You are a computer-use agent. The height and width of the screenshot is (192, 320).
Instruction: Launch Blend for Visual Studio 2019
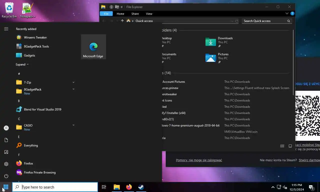tap(39, 109)
